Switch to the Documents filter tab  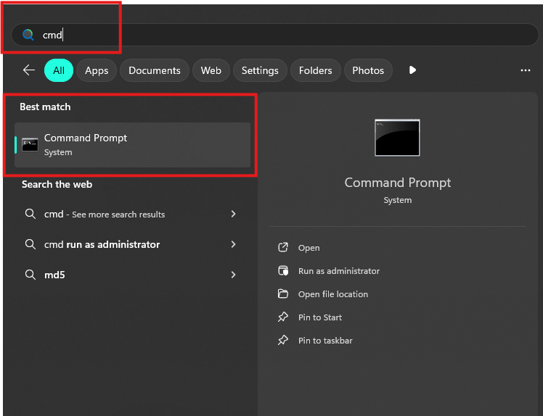(155, 70)
